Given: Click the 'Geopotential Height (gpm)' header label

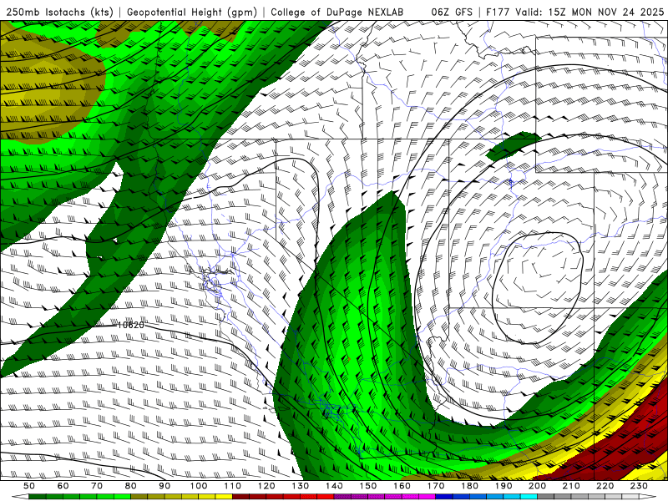Looking at the screenshot, I should coord(192,13).
